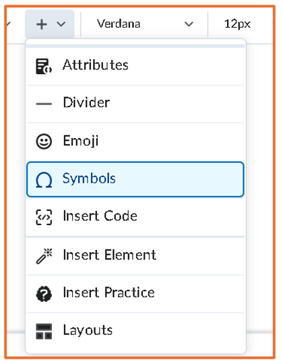The width and height of the screenshot is (283, 364).
Task: Expand the font list with the chevron after Verdana
Action: pos(189,24)
